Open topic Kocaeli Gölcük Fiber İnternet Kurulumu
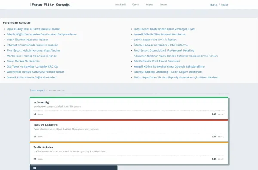This screenshot has width=258, height=170. coord(159,34)
